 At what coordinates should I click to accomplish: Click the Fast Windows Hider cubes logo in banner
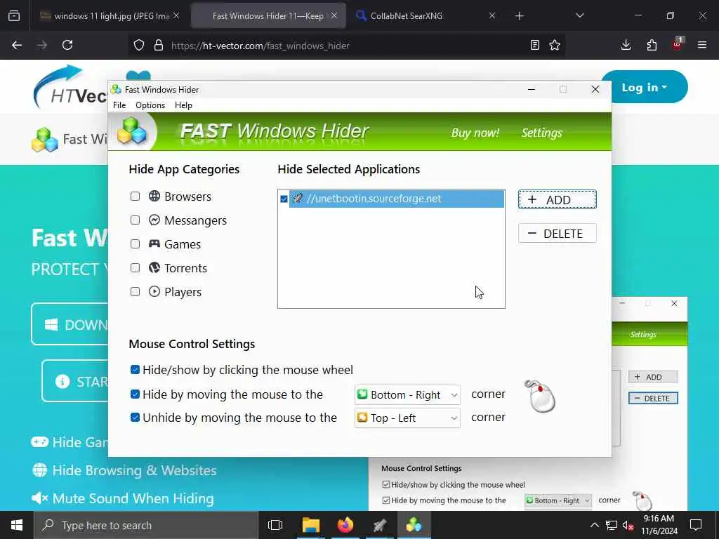click(131, 131)
